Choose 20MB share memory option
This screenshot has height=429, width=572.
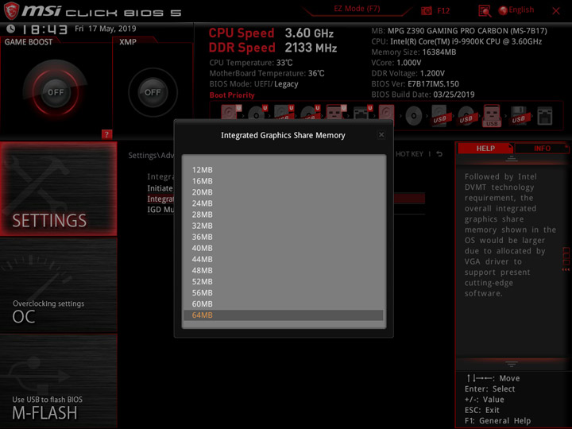284,192
